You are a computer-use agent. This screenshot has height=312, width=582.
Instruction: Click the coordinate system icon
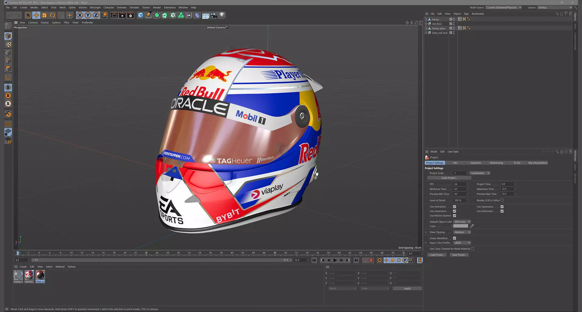[104, 15]
